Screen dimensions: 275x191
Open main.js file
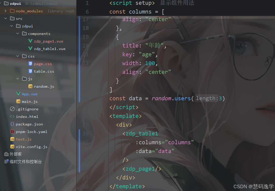coord(30,102)
